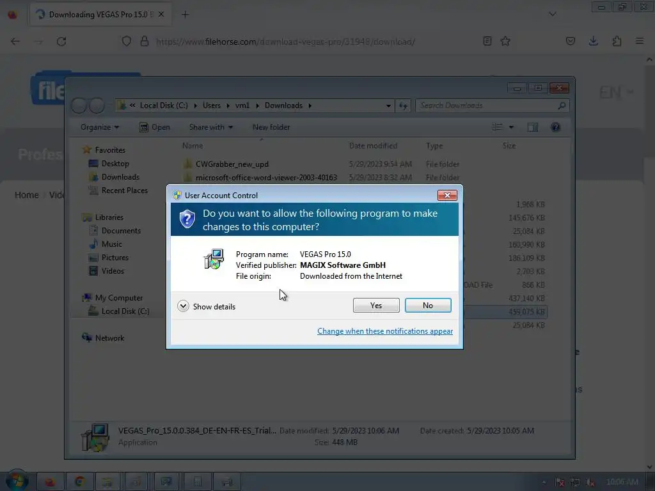Click the 'Local Disk (C:)' breadcrumb in the address bar
Viewport: 655px width, 491px height.
[x=164, y=105]
